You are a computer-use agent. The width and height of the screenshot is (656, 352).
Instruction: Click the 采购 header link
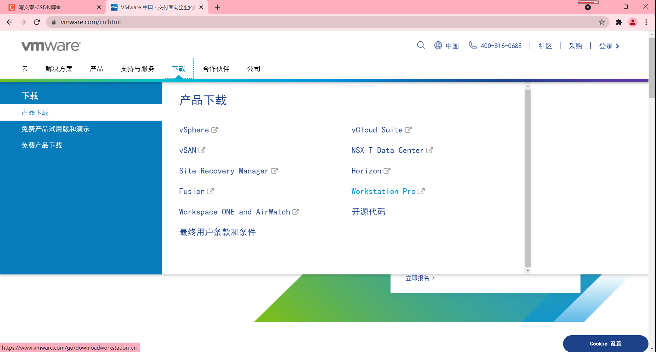click(575, 46)
